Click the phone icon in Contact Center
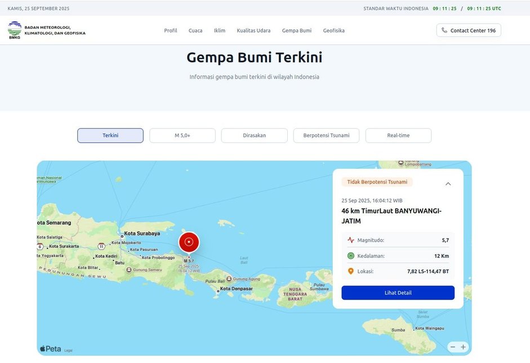The height and width of the screenshot is (363, 530). click(444, 30)
